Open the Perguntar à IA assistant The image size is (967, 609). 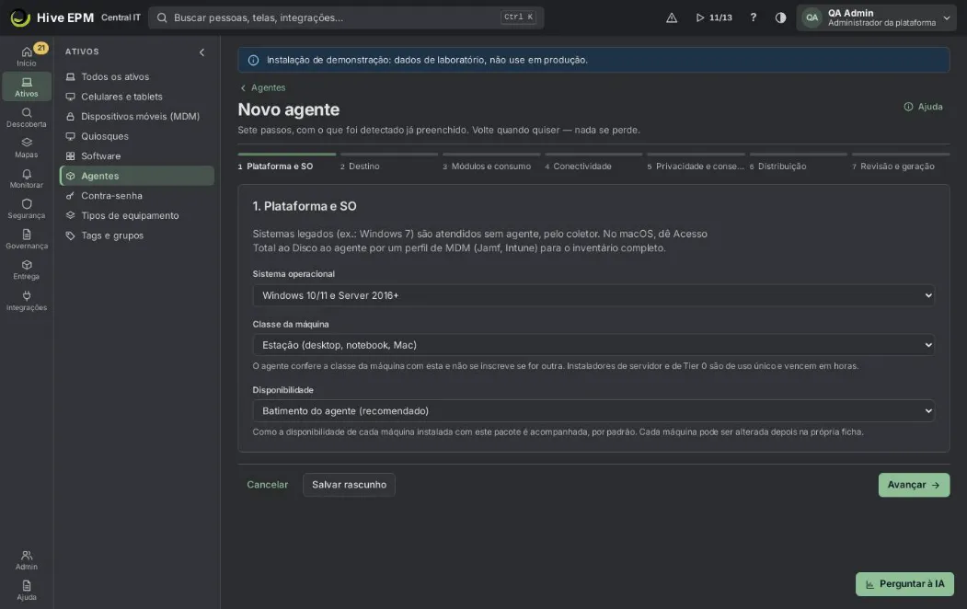coord(904,584)
